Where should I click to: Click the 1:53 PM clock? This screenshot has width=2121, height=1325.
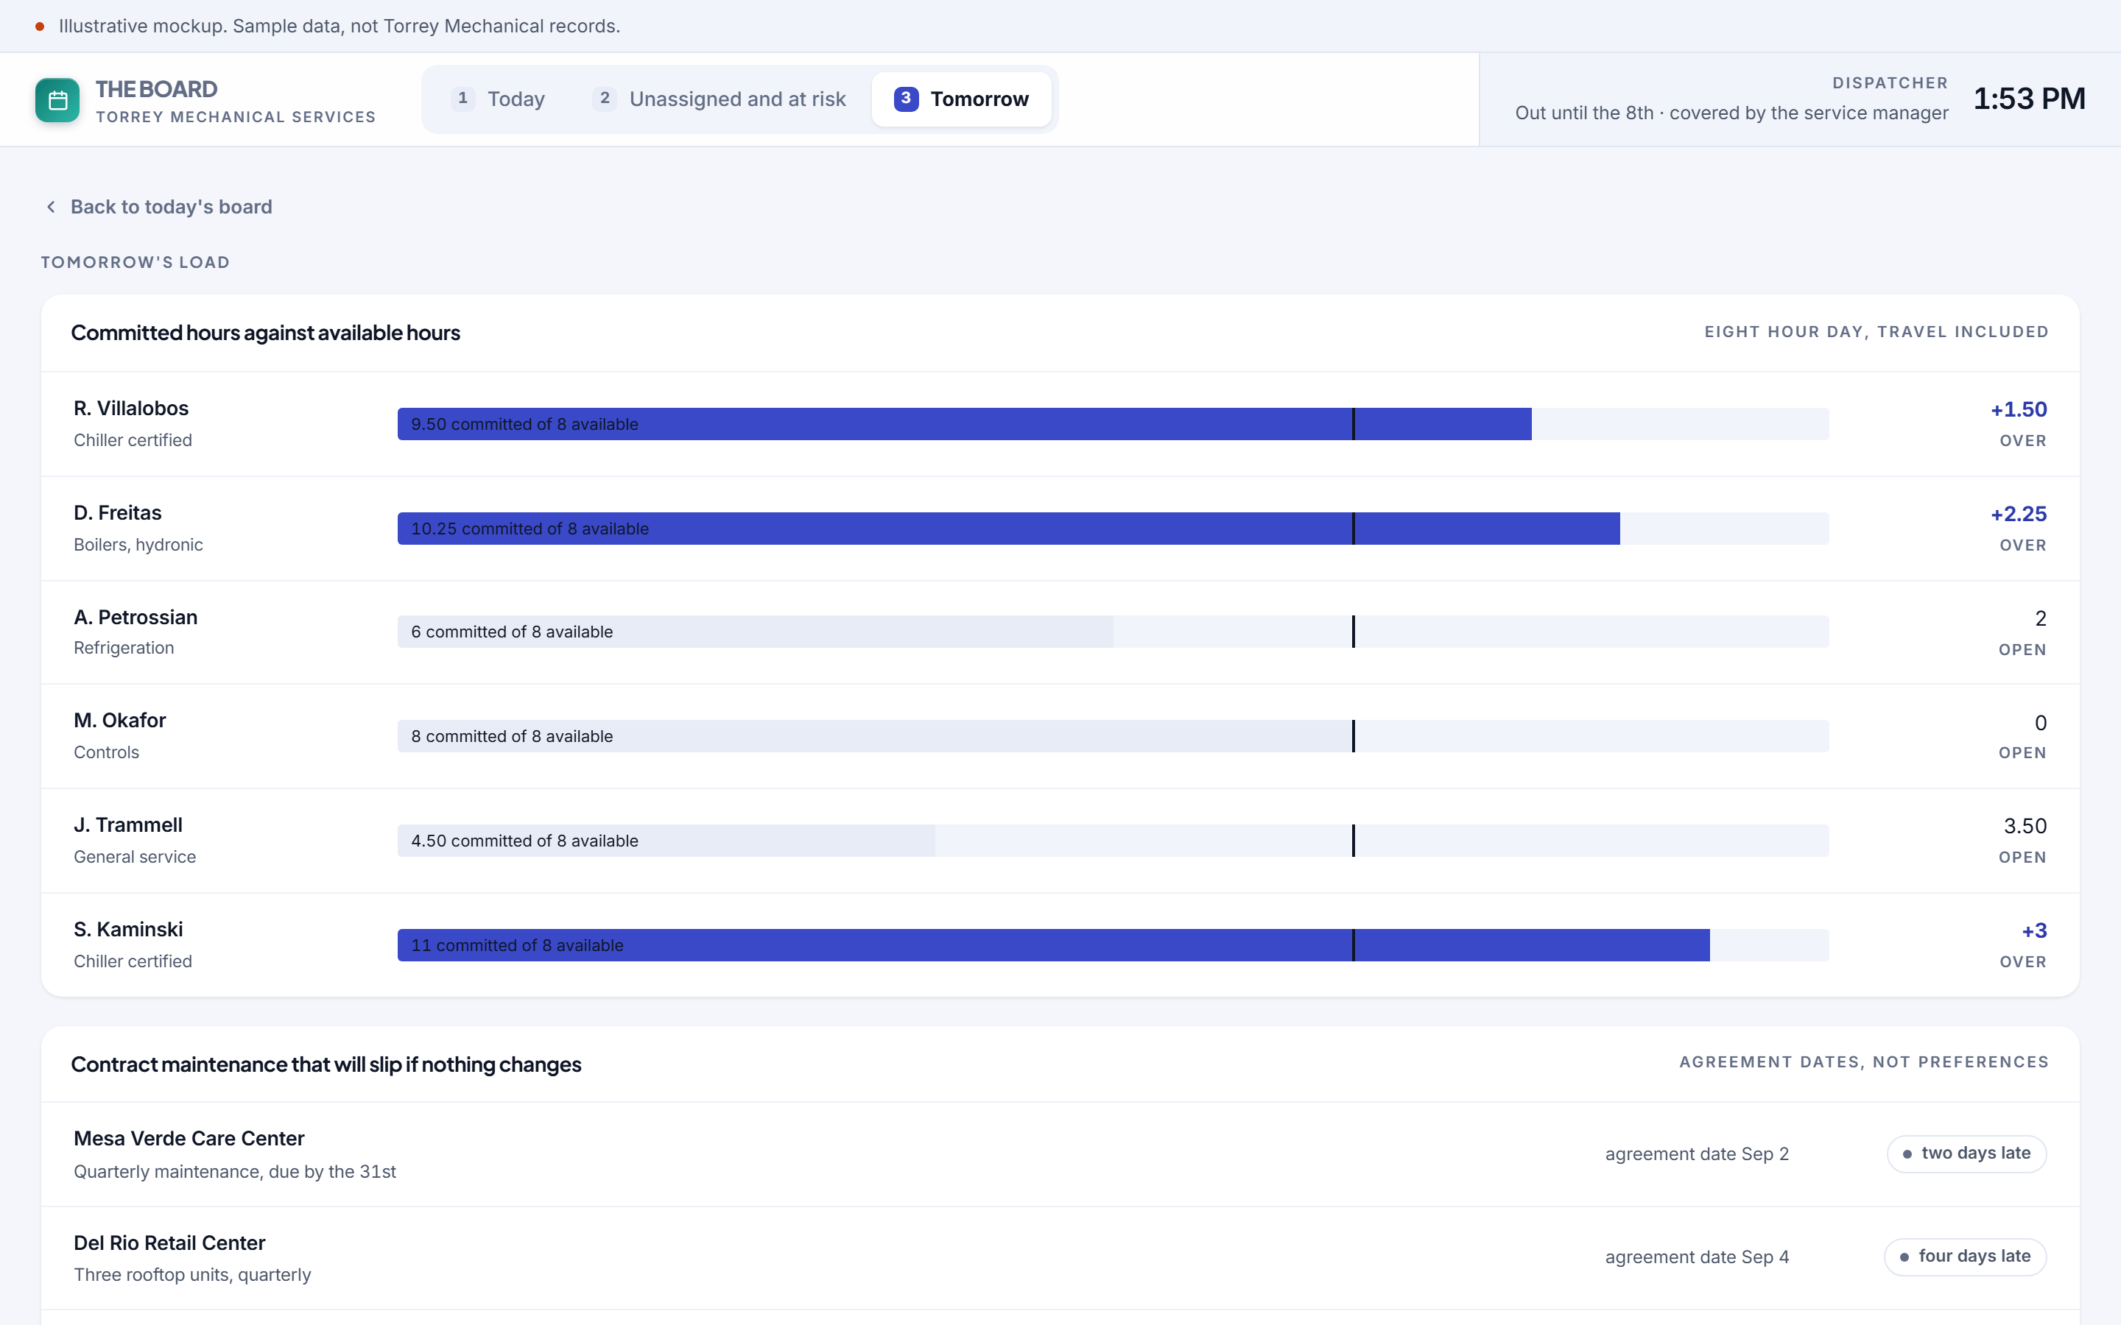2029,99
